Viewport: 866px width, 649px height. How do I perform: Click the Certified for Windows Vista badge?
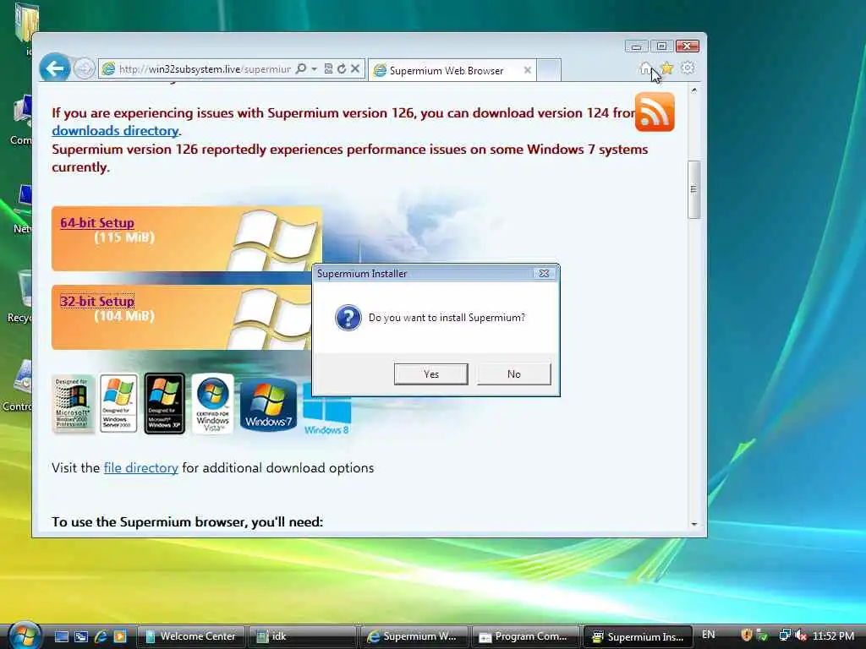point(212,403)
